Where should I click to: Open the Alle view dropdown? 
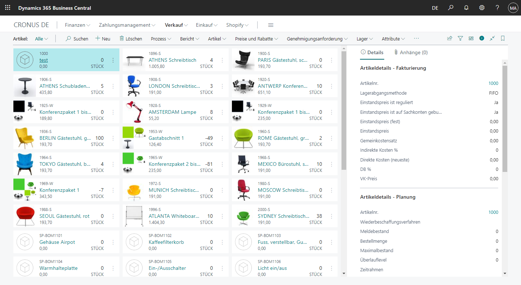(x=41, y=39)
